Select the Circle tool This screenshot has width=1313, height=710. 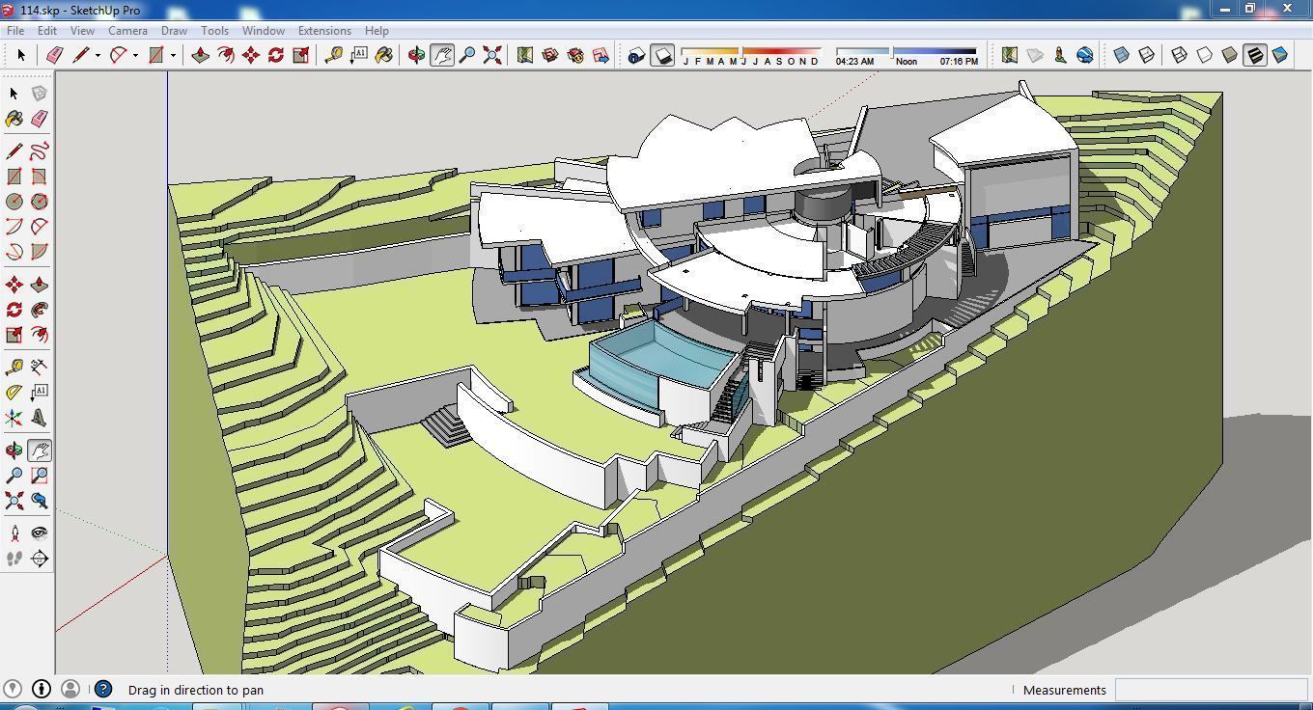click(14, 202)
